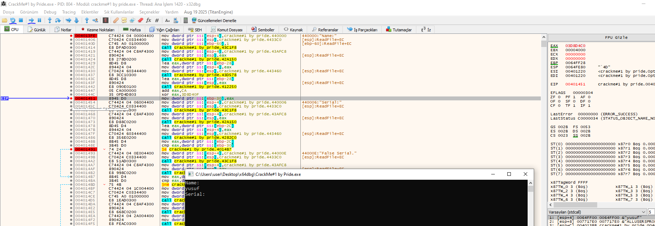The height and width of the screenshot is (226, 655).
Task: Open the Görünüm menu
Action: pyautogui.click(x=29, y=12)
